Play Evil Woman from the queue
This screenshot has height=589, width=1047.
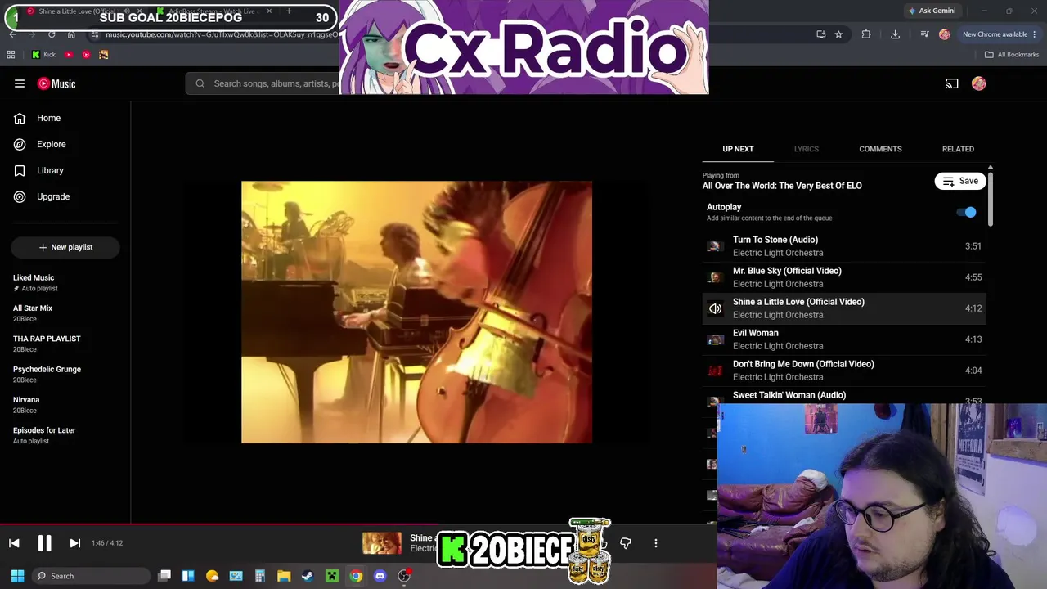844,339
